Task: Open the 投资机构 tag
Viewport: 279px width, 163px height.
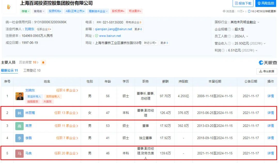Action: pyautogui.click(x=55, y=11)
